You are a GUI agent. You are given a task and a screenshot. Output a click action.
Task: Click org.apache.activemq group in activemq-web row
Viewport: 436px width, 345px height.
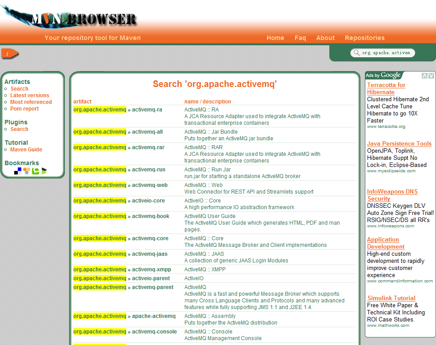coord(100,185)
